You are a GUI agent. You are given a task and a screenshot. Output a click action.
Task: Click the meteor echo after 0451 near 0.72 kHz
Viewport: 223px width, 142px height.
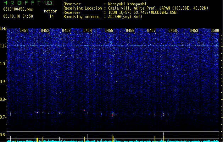(37, 113)
